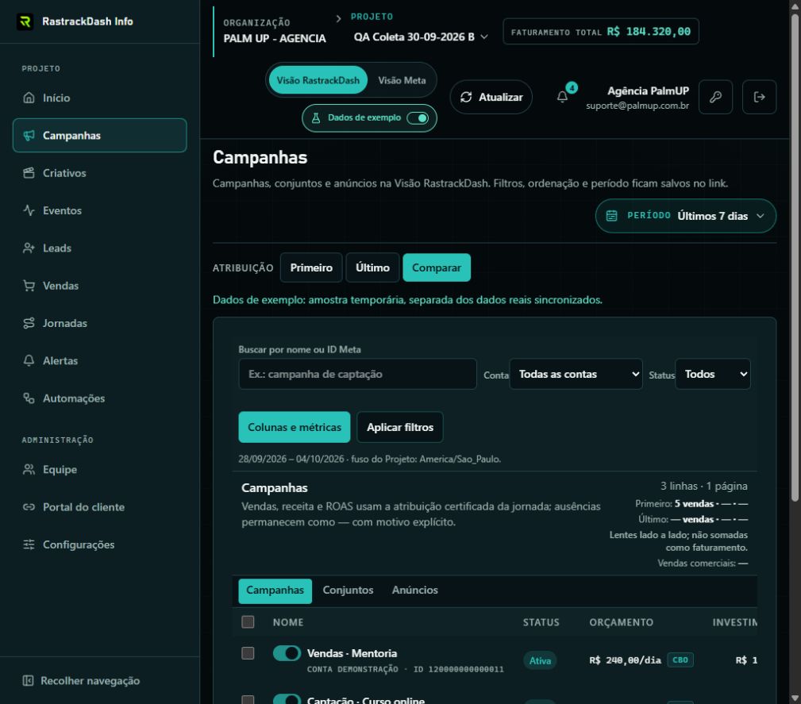Click the Automações workflow icon
Viewport: 801px width, 704px height.
[x=29, y=398]
